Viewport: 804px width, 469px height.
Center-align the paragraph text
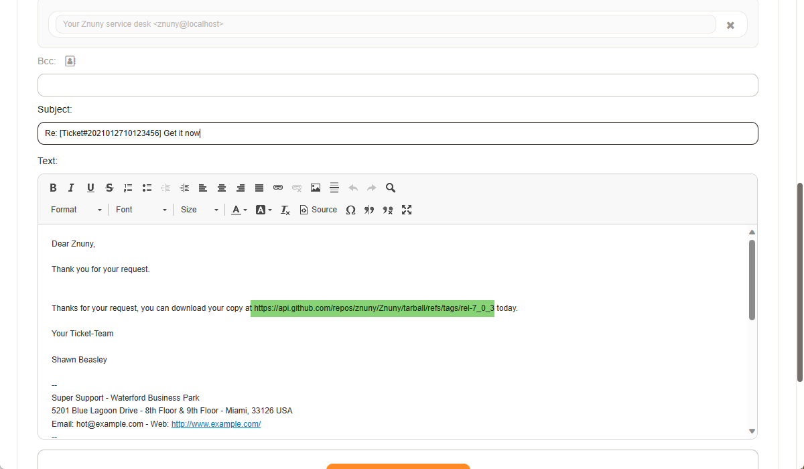(x=222, y=188)
